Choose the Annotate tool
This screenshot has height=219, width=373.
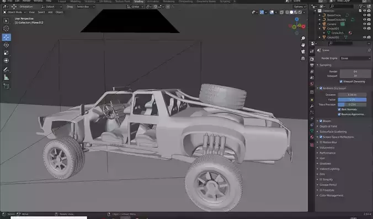[x=7, y=69]
